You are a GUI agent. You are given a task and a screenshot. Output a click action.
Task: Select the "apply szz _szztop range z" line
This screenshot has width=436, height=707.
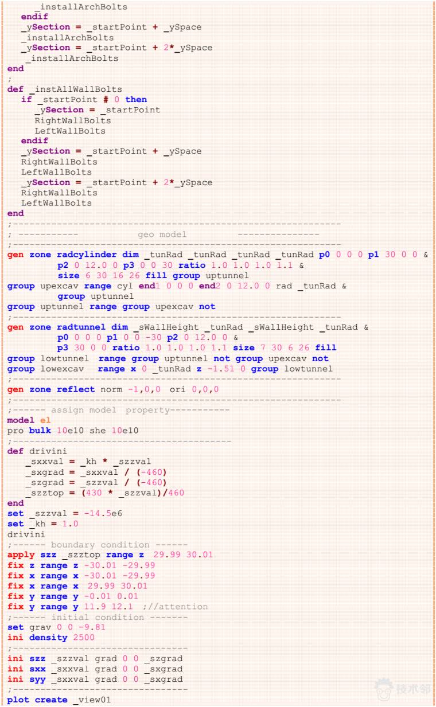click(110, 555)
